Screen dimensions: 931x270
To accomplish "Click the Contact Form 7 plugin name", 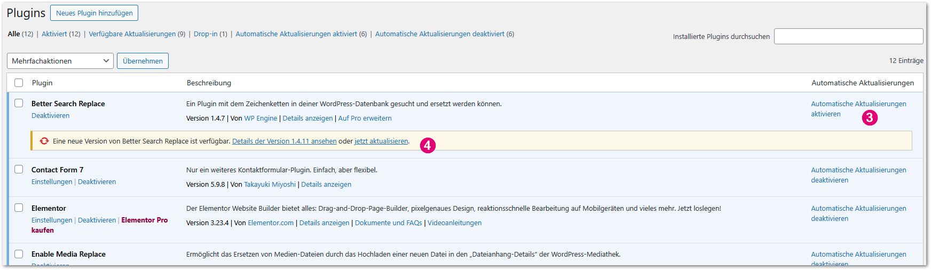I will [57, 170].
